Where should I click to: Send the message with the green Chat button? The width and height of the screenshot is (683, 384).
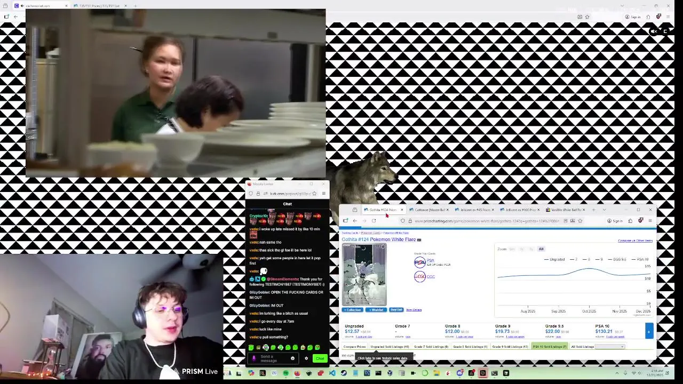click(x=320, y=358)
